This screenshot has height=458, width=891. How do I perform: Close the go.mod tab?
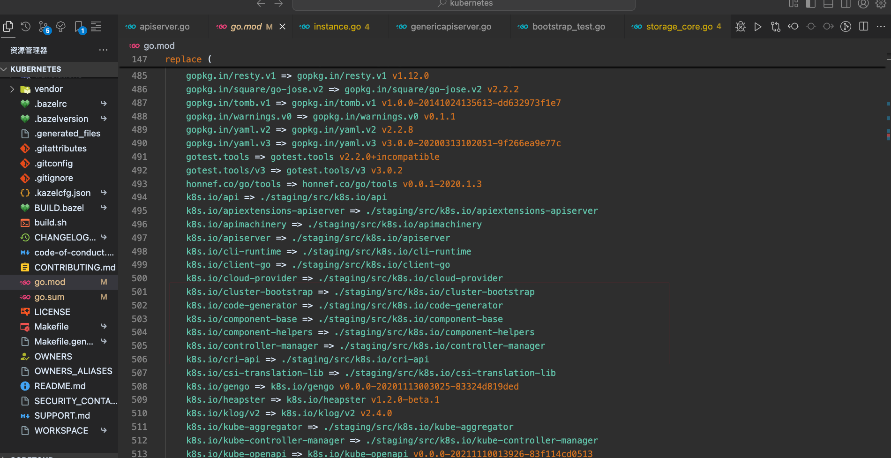pyautogui.click(x=283, y=27)
